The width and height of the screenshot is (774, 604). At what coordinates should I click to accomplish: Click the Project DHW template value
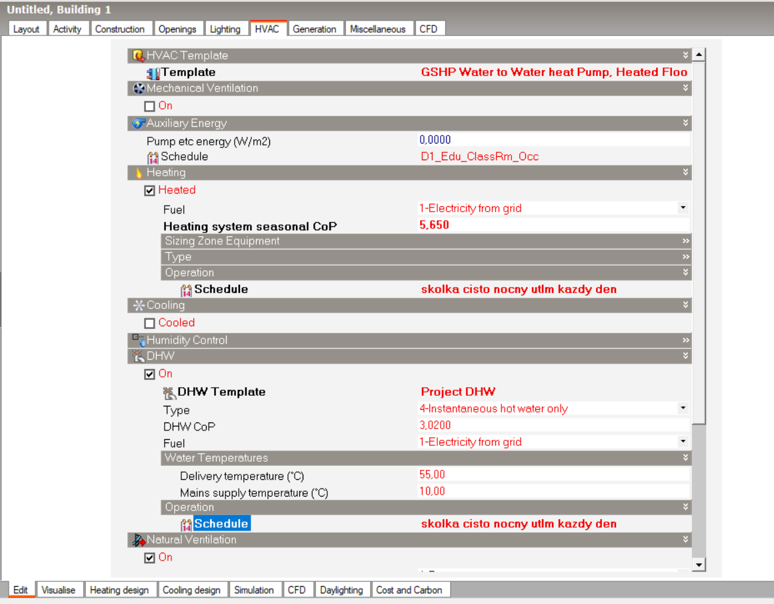coord(458,392)
